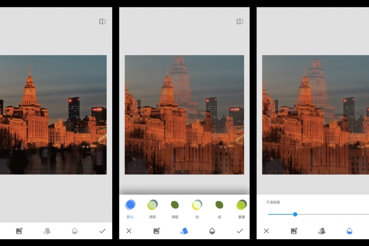Tap the add image icon in the first screen
The width and height of the screenshot is (369, 246).
tap(19, 231)
